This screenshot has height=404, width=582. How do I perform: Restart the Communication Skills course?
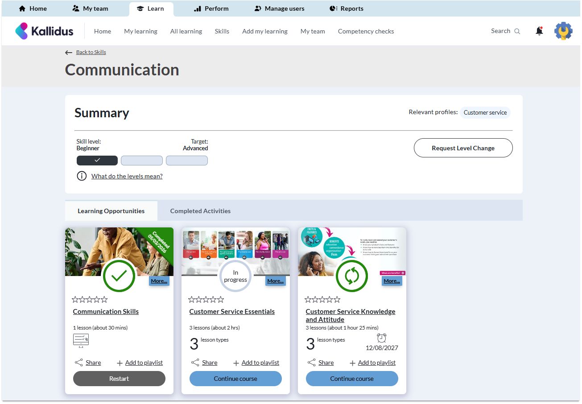[x=119, y=379]
